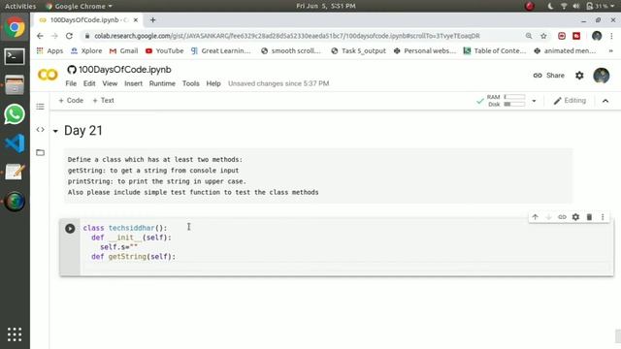This screenshot has width=621, height=349.
Task: Close the 100DaysOfCode.ipynb tab
Action: coord(136,19)
